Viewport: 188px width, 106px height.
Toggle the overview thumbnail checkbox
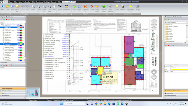point(27,96)
